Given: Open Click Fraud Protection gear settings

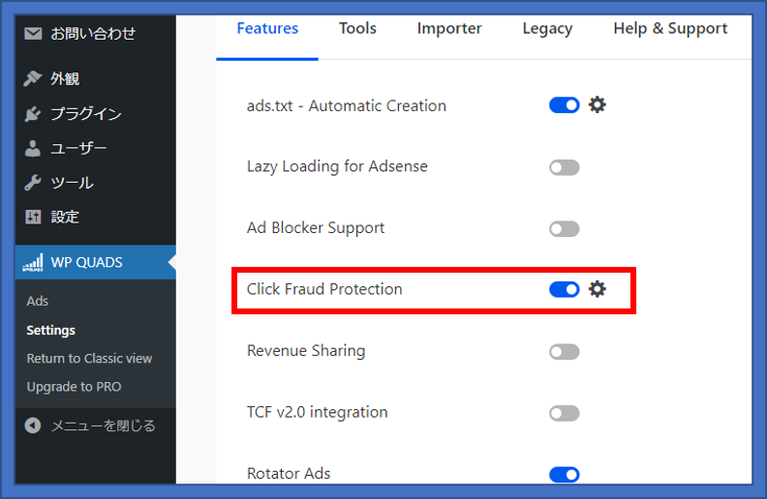Looking at the screenshot, I should [x=598, y=288].
